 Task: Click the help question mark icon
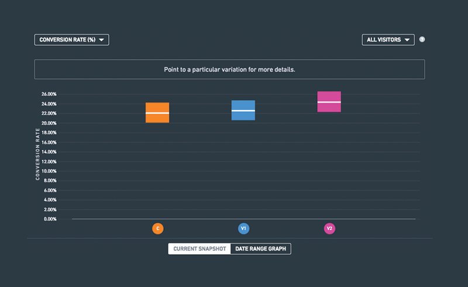click(422, 40)
